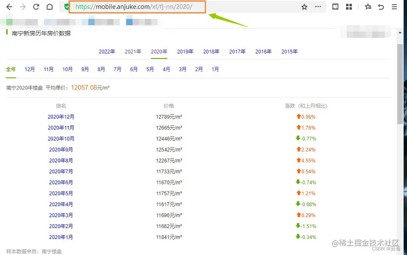The width and height of the screenshot is (407, 255).
Task: Click the star to bookmark this page
Action: pyautogui.click(x=304, y=7)
